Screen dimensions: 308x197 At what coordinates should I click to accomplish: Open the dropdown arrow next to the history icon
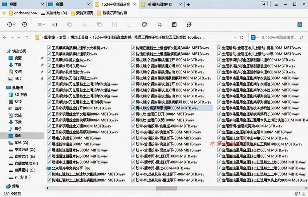click(x=14, y=25)
